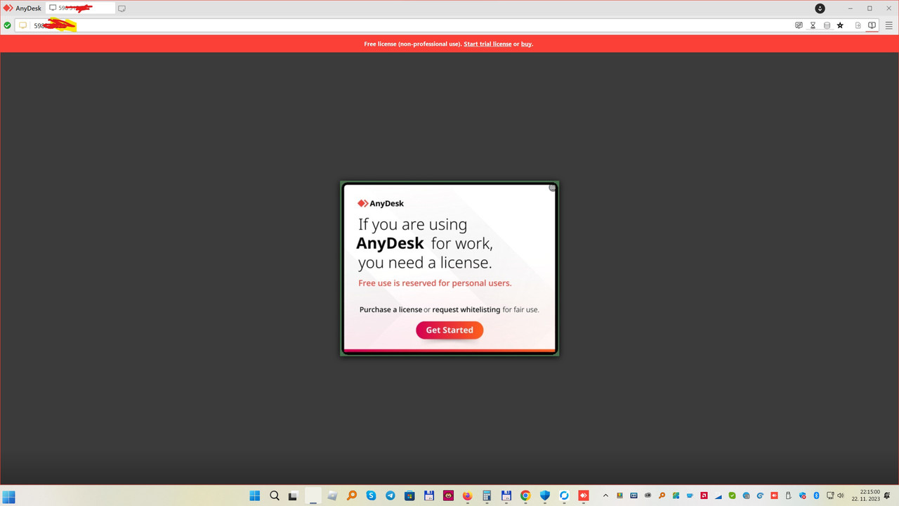Screen dimensions: 899x506
Task: Switch to the AnyDesk main tab
Action: [x=22, y=8]
